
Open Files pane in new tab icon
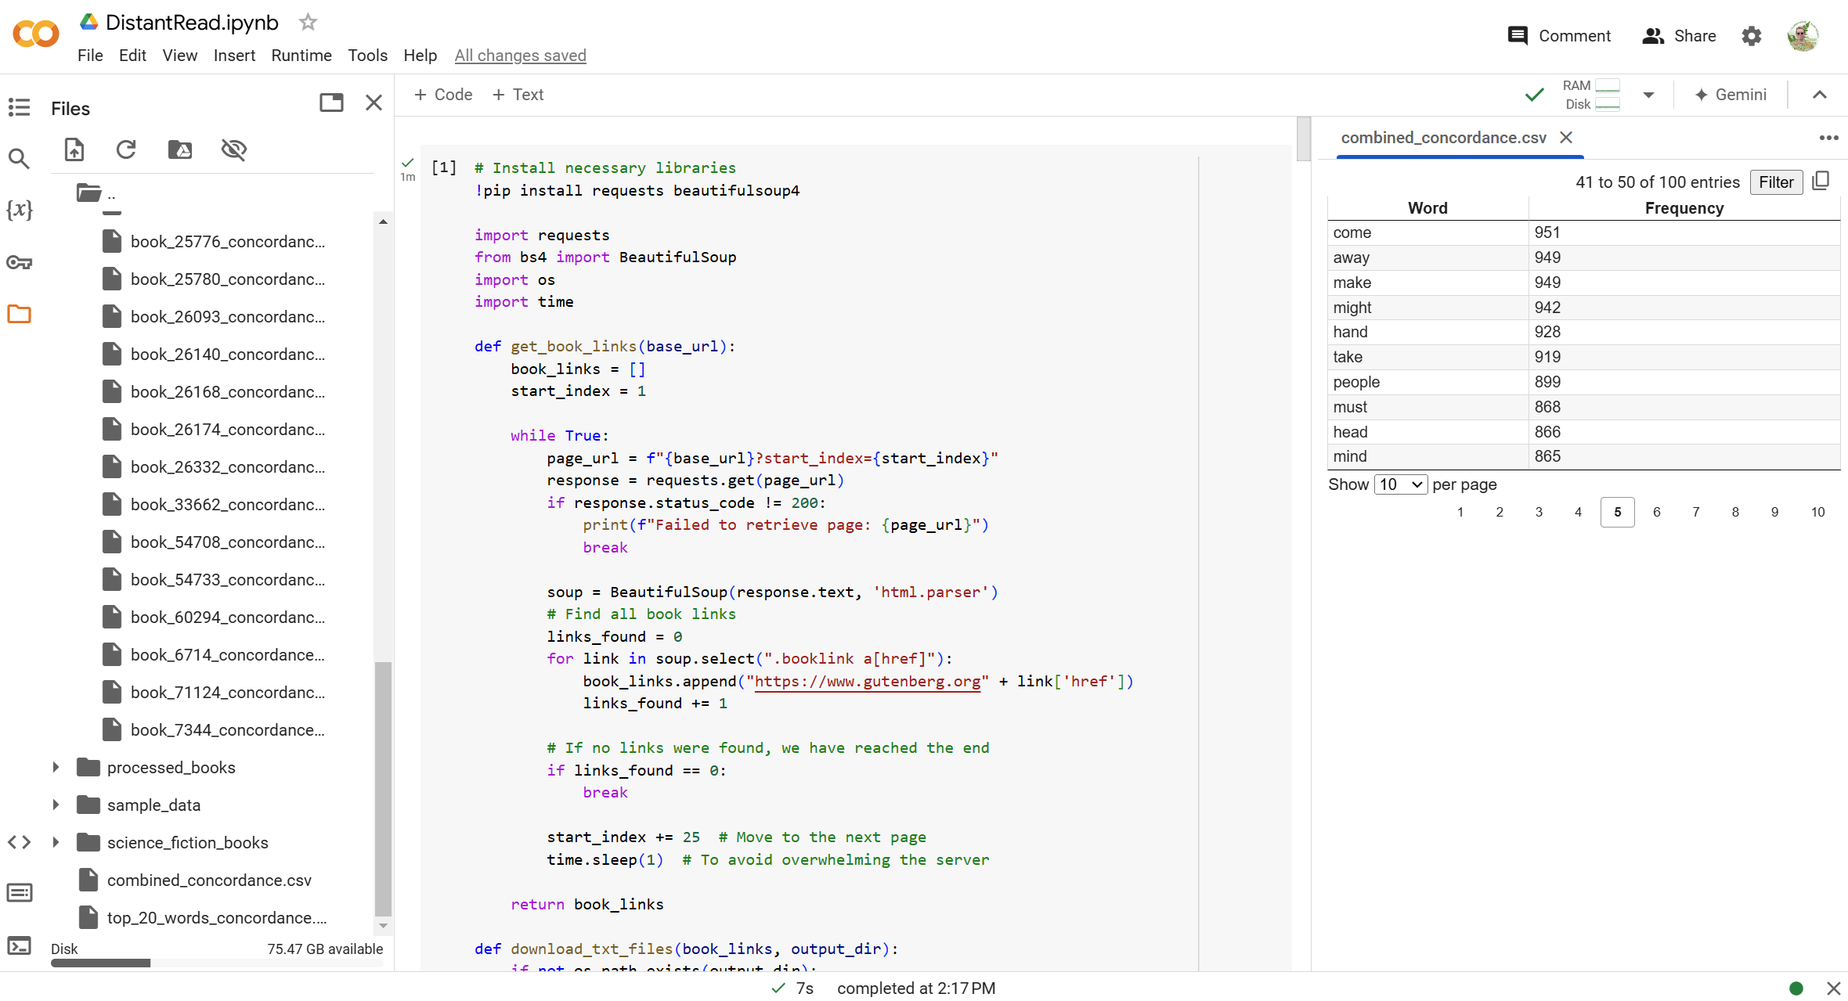tap(331, 103)
